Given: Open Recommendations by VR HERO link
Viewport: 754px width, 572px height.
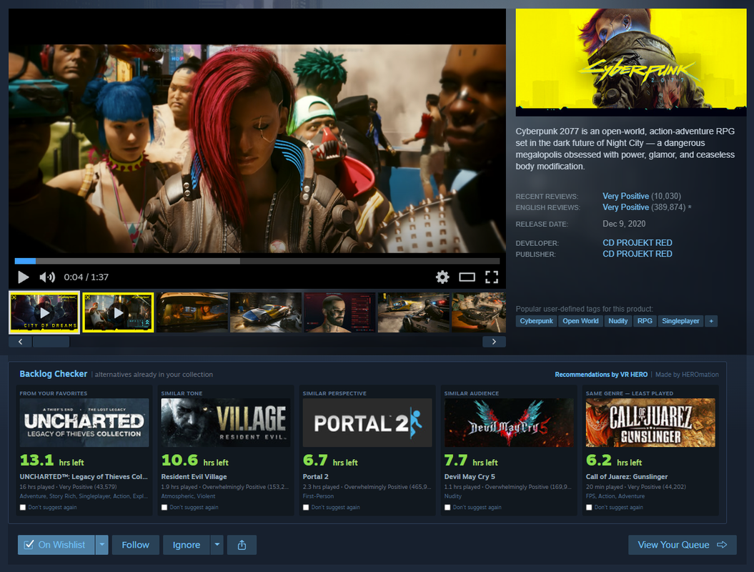Looking at the screenshot, I should pos(601,374).
